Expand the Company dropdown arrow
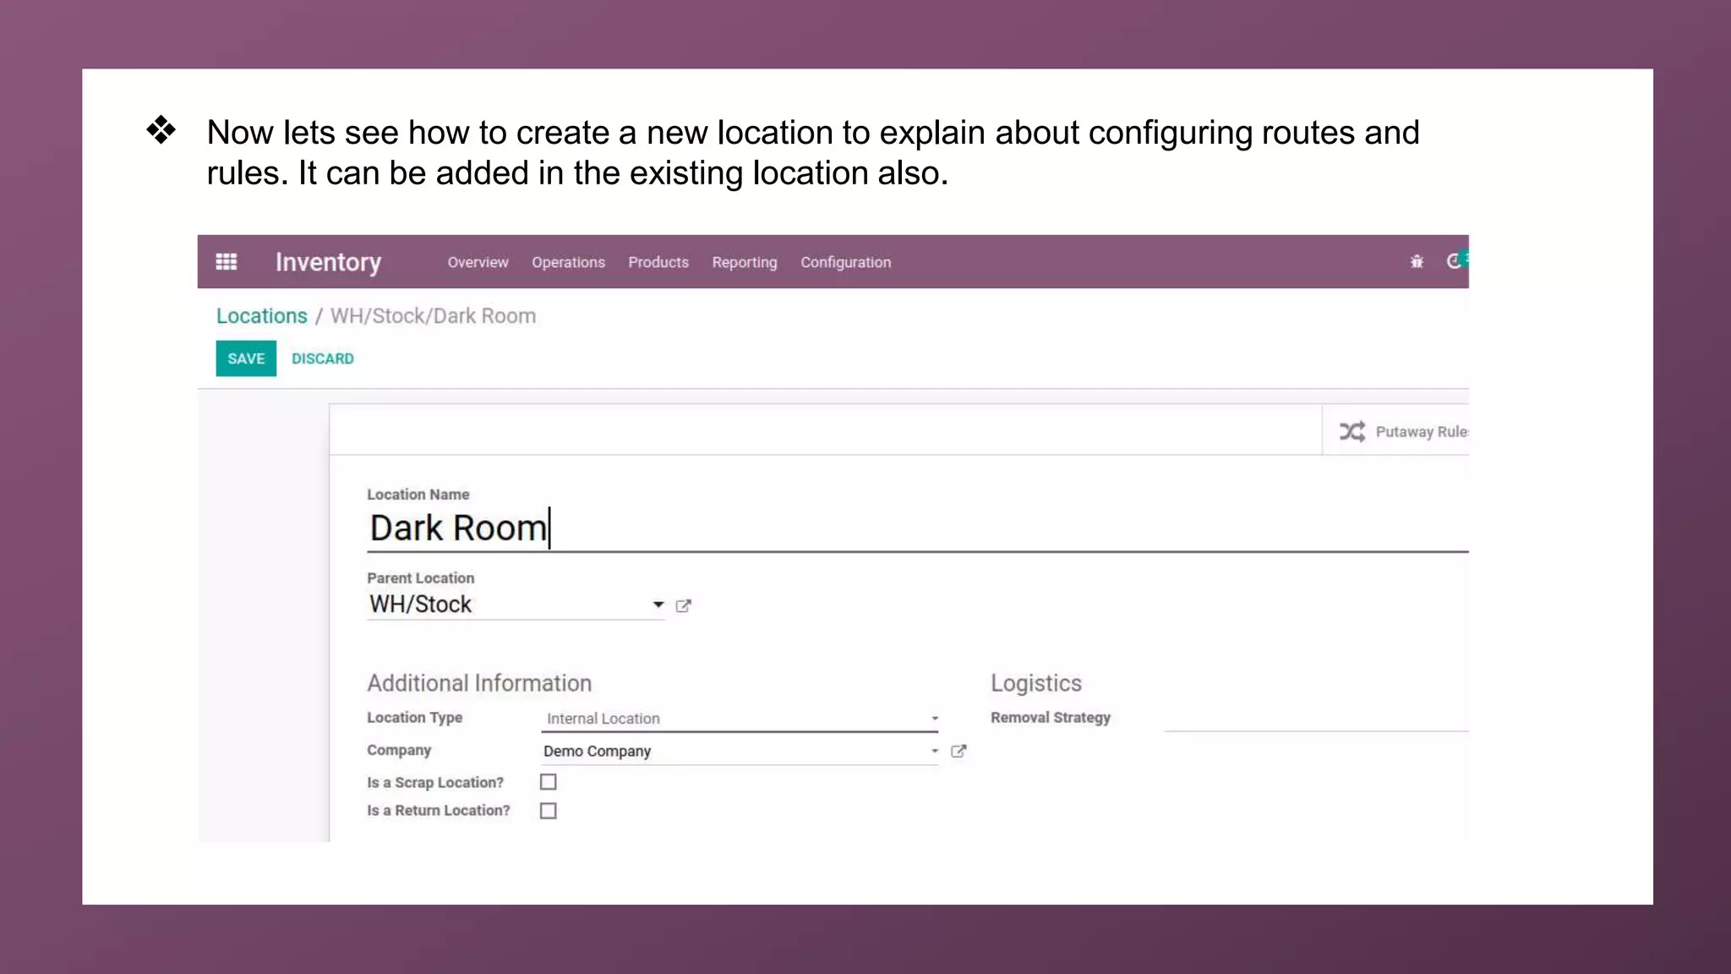Screen dimensions: 1731x974 [934, 751]
